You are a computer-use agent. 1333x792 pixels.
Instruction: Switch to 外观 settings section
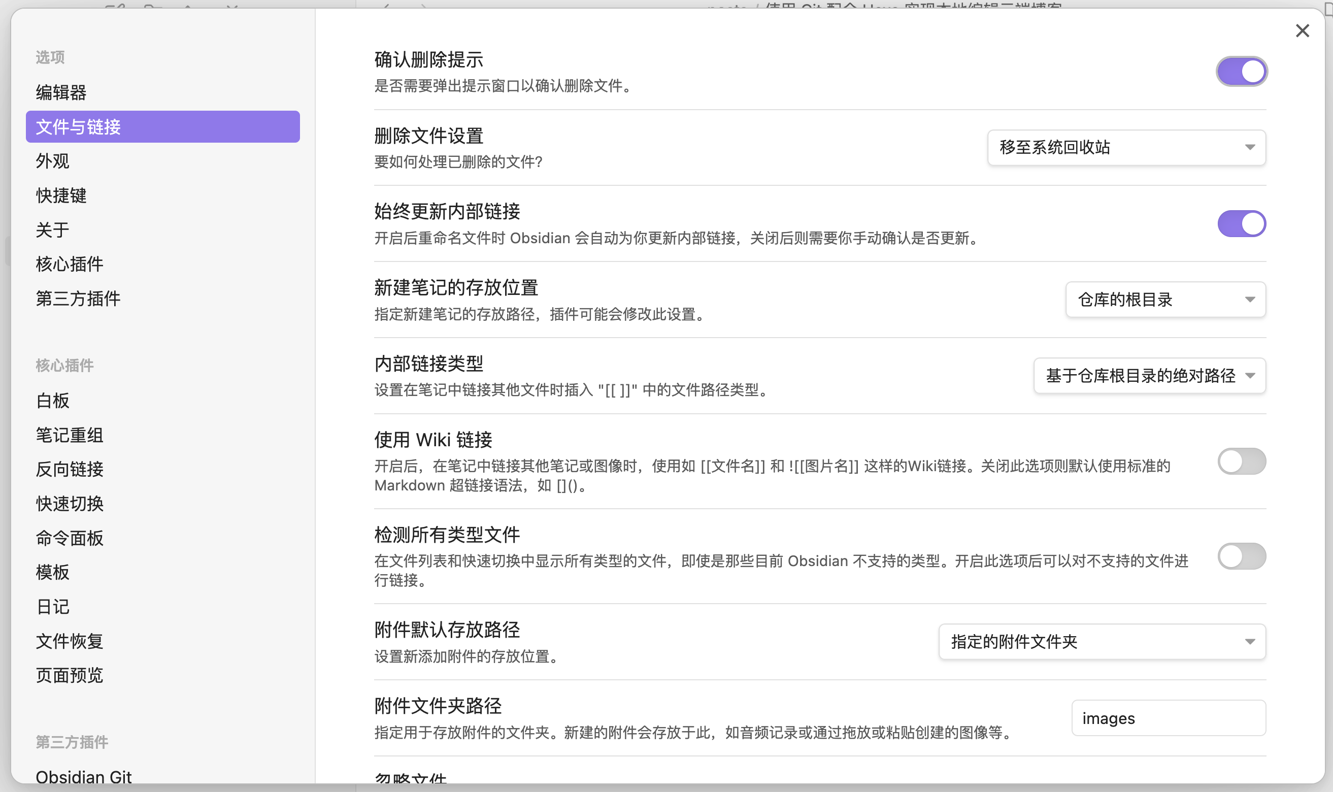pos(53,161)
